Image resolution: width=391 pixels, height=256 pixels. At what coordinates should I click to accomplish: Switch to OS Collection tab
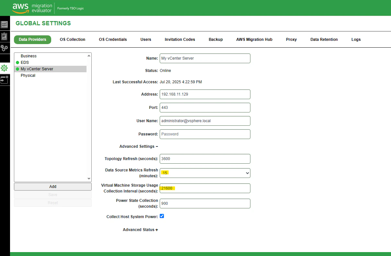click(73, 40)
